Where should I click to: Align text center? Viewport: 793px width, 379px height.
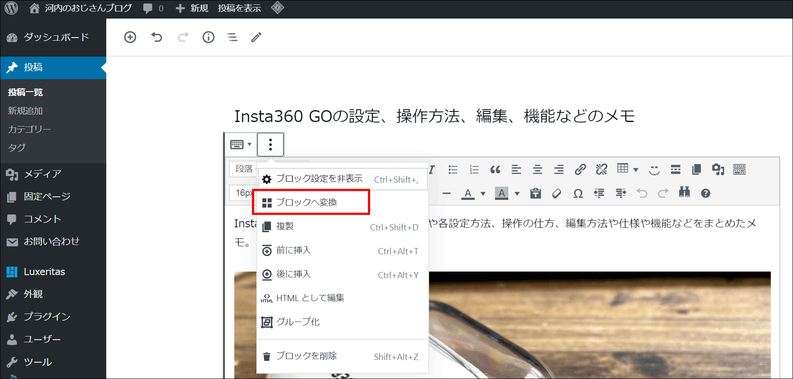click(538, 169)
